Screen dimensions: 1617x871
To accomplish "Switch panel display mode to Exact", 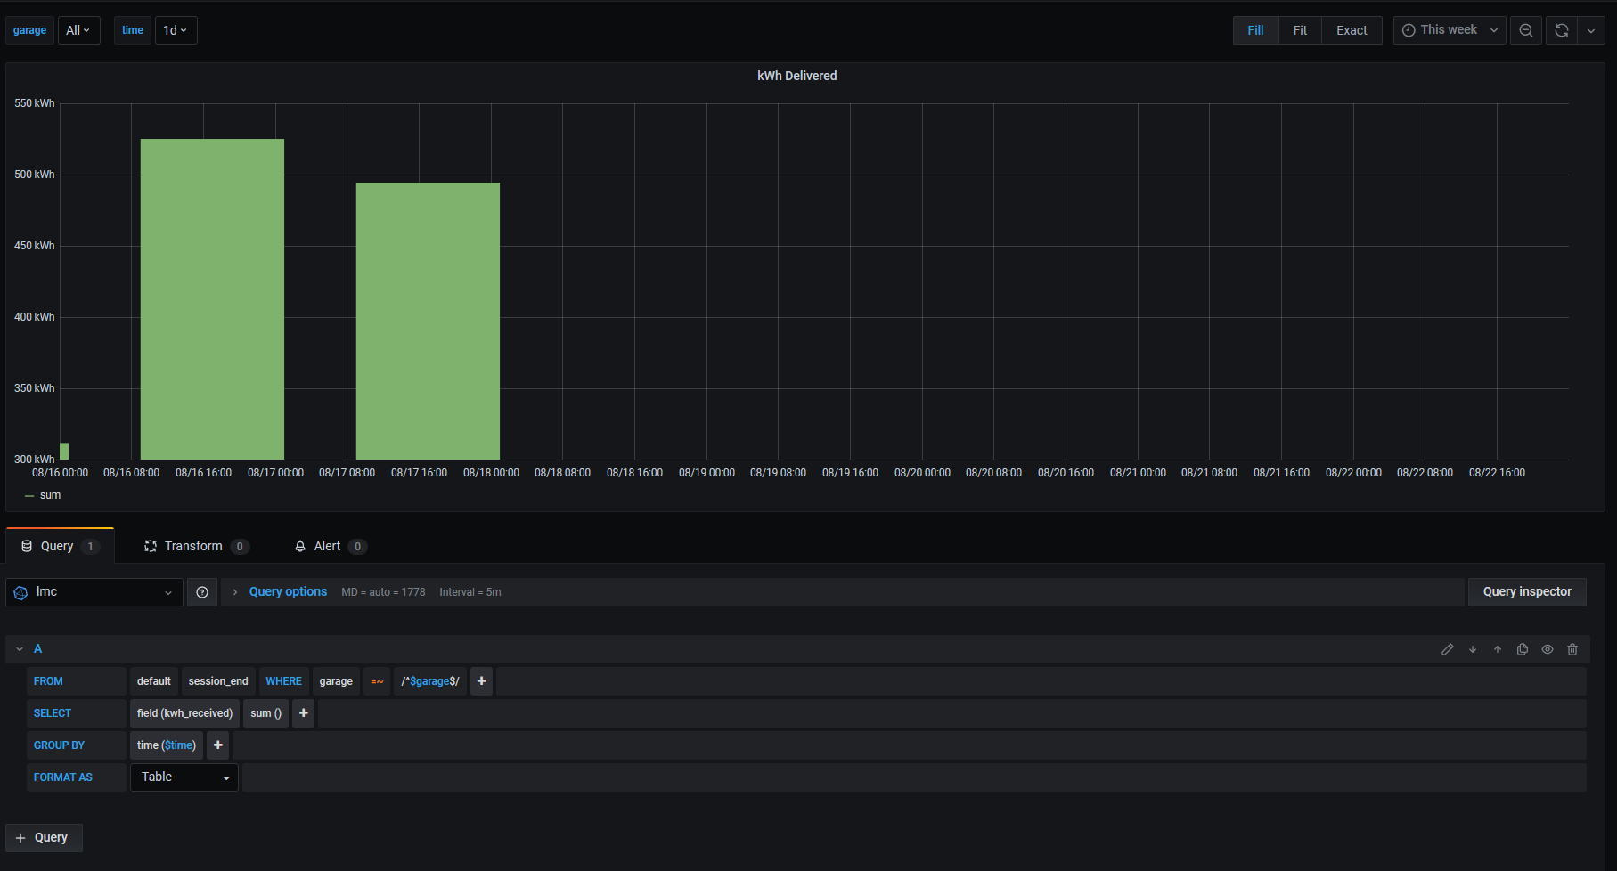I will pyautogui.click(x=1351, y=29).
